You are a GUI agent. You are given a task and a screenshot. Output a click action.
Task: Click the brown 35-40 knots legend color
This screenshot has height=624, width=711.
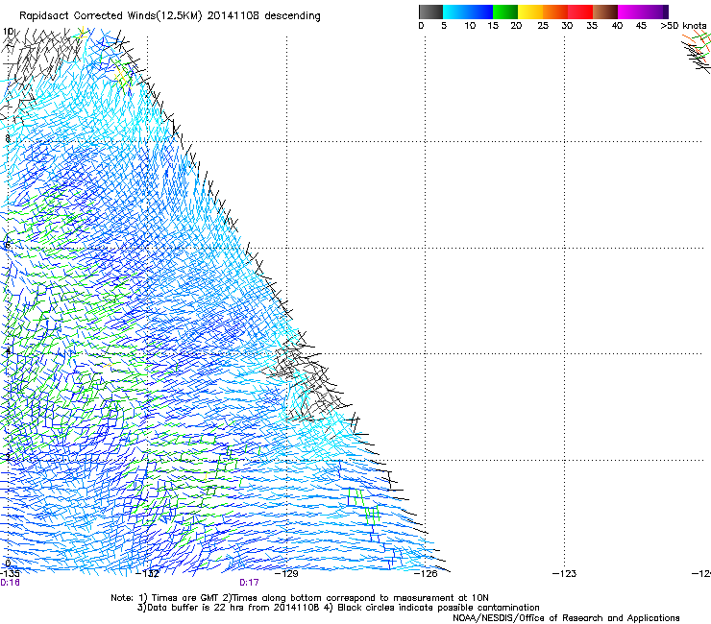605,12
